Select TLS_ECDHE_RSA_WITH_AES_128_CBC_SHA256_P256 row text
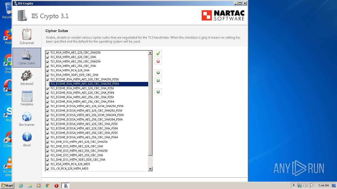This screenshot has height=189, width=337. point(85,79)
